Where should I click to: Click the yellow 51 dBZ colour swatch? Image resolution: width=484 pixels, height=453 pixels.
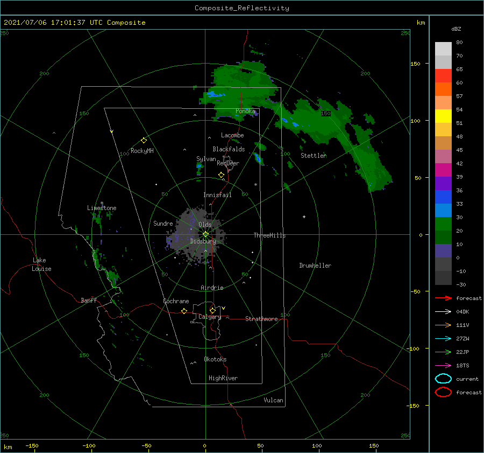(443, 116)
